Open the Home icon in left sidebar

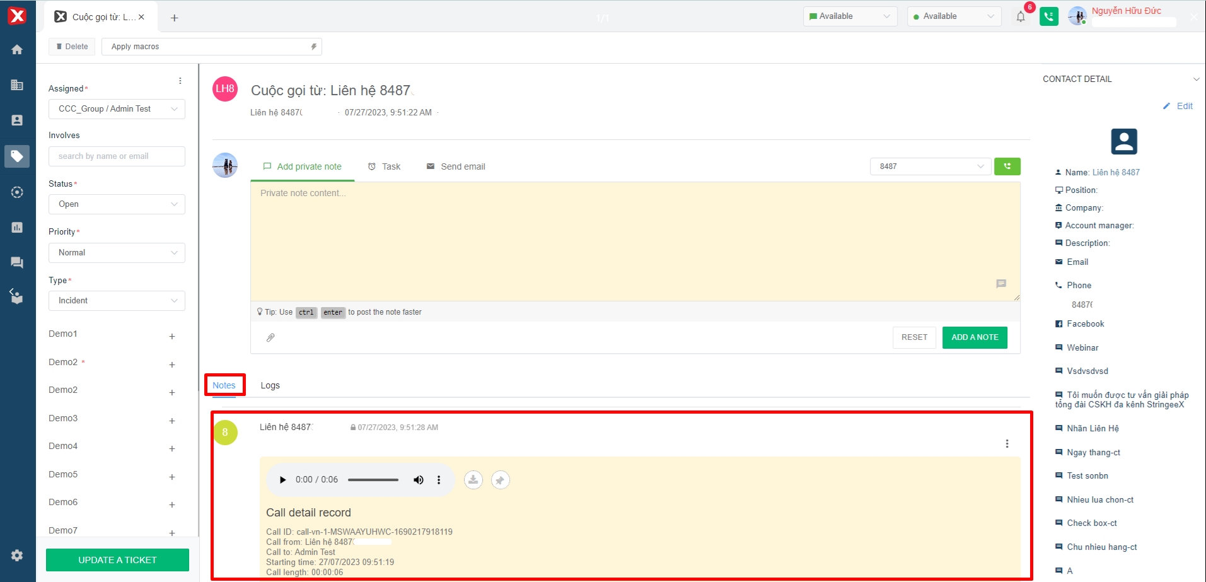(x=17, y=50)
